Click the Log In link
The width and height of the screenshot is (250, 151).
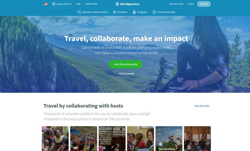click(191, 4)
